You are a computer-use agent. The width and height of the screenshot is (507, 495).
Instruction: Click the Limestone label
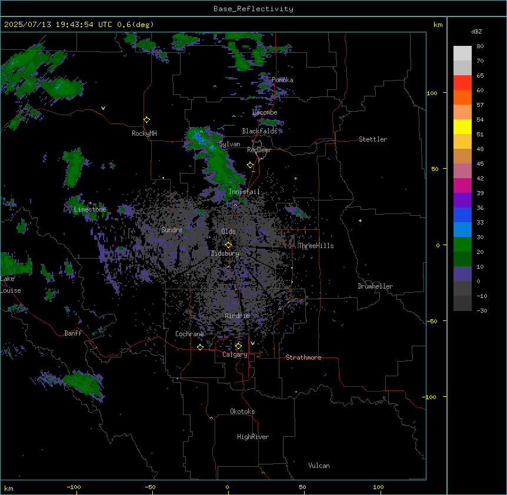[x=90, y=209]
